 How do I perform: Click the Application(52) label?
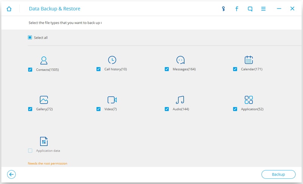tap(252, 109)
